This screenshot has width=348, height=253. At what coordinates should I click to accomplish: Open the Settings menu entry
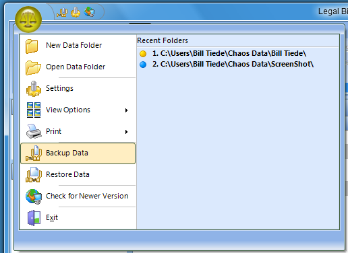pyautogui.click(x=78, y=88)
